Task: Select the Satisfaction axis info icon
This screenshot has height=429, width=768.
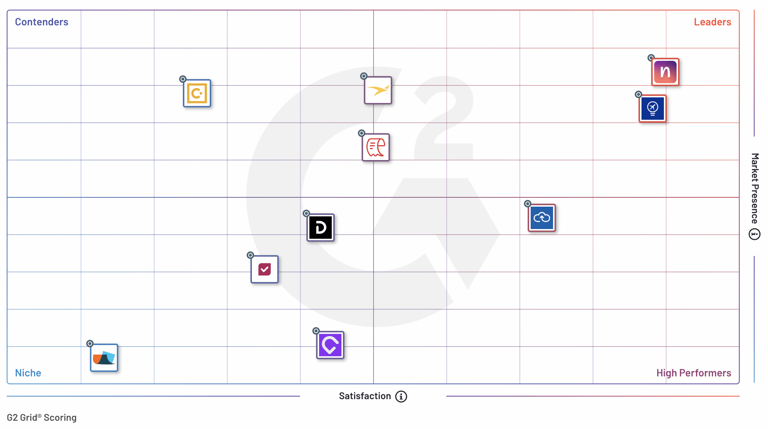Action: point(402,396)
